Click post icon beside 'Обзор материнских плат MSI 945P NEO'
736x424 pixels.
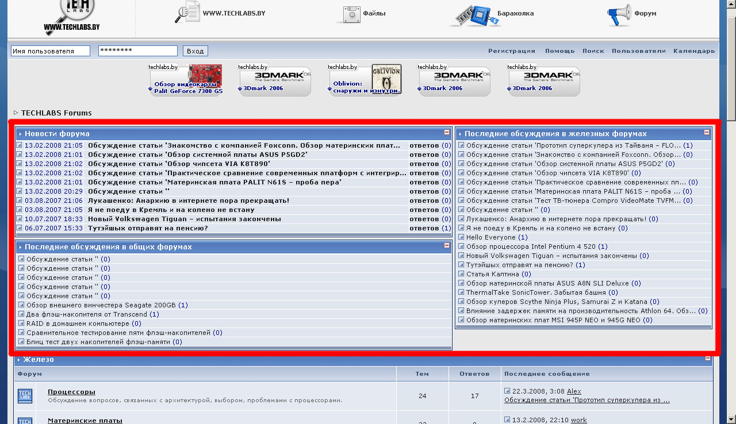click(461, 320)
